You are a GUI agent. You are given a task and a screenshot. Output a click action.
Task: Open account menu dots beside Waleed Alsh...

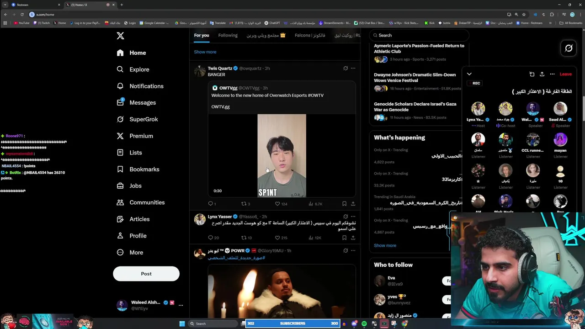pyautogui.click(x=181, y=305)
